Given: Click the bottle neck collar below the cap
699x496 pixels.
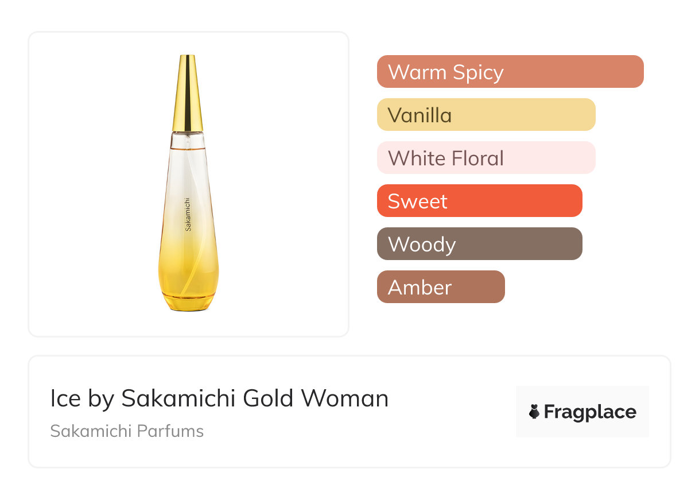Looking at the screenshot, I should pos(188,139).
